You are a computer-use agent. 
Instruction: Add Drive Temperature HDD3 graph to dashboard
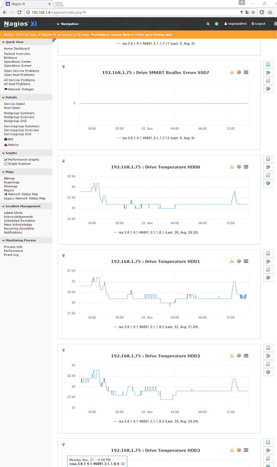click(63, 444)
